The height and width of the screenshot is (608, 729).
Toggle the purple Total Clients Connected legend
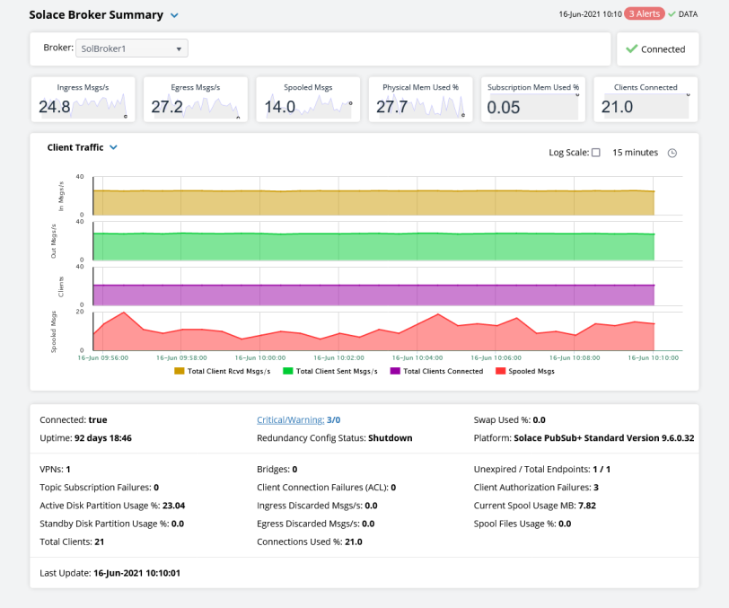point(396,371)
